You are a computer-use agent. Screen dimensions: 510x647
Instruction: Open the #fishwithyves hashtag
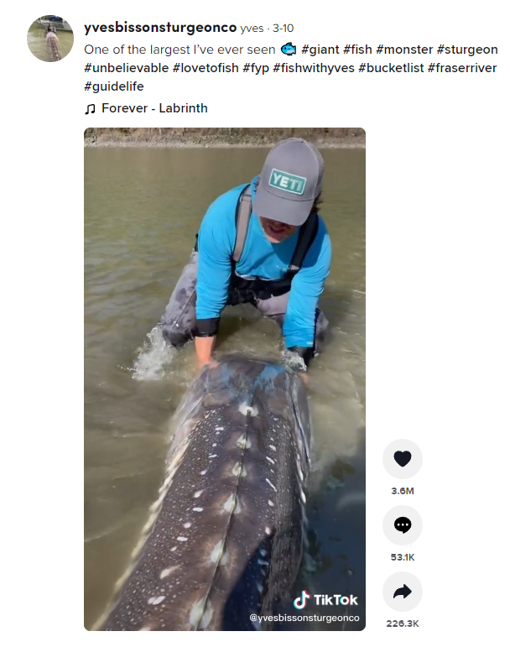(x=314, y=68)
